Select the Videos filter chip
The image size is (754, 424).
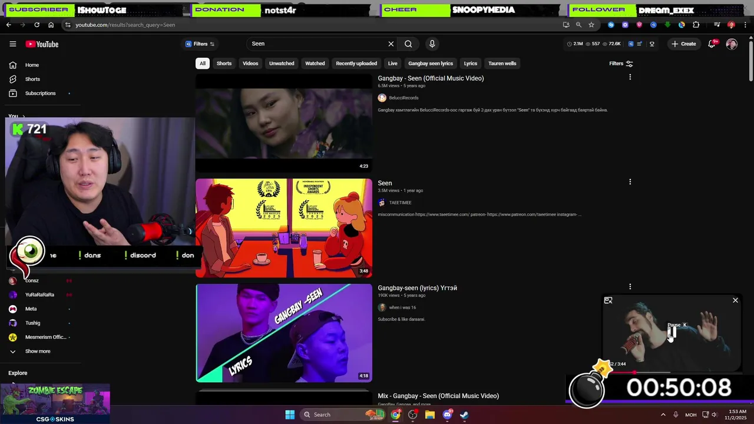[250, 64]
